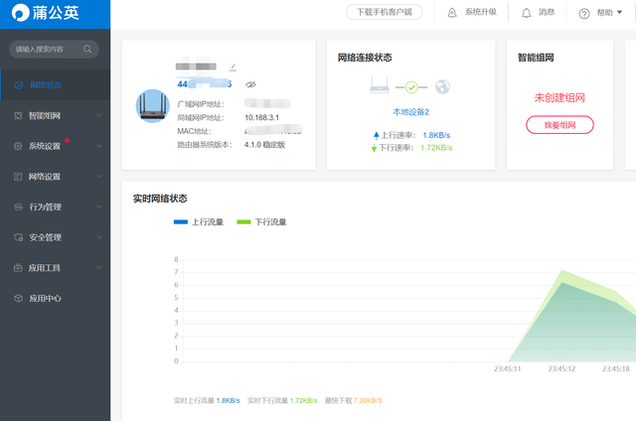Expand the 行为管理 chevron
636x421 pixels.
click(x=99, y=207)
